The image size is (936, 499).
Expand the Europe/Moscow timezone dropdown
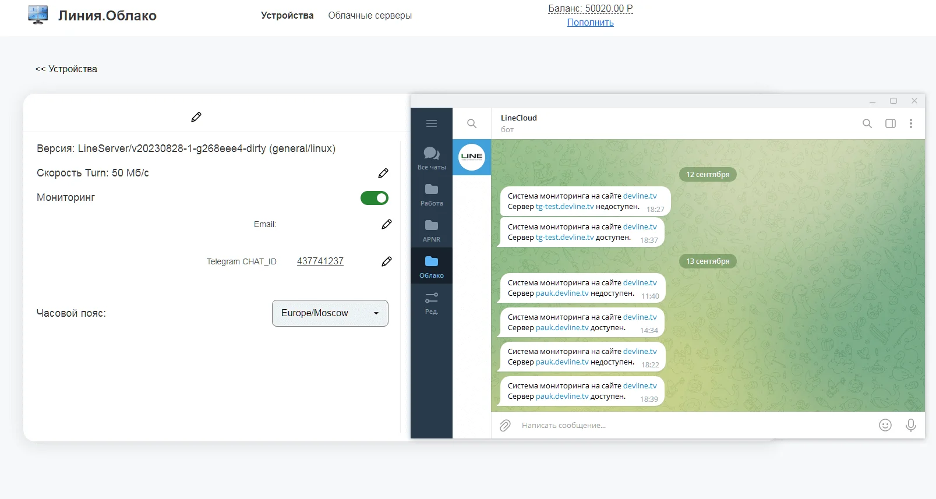point(330,313)
